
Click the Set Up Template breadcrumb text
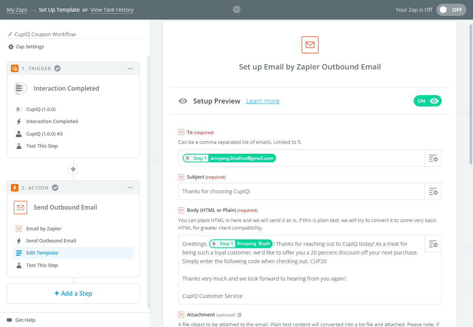point(59,10)
